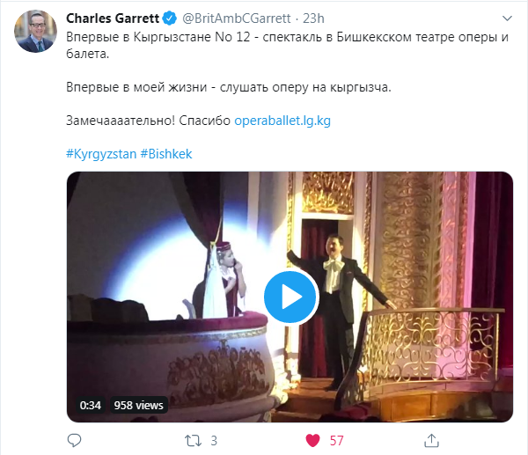528x455 pixels.
Task: Click the 23h timestamp
Action: point(313,18)
